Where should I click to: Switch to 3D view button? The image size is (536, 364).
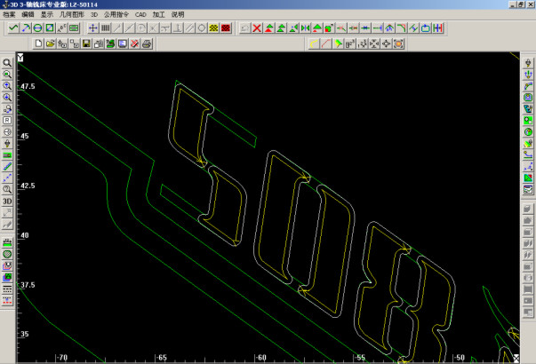[x=7, y=202]
